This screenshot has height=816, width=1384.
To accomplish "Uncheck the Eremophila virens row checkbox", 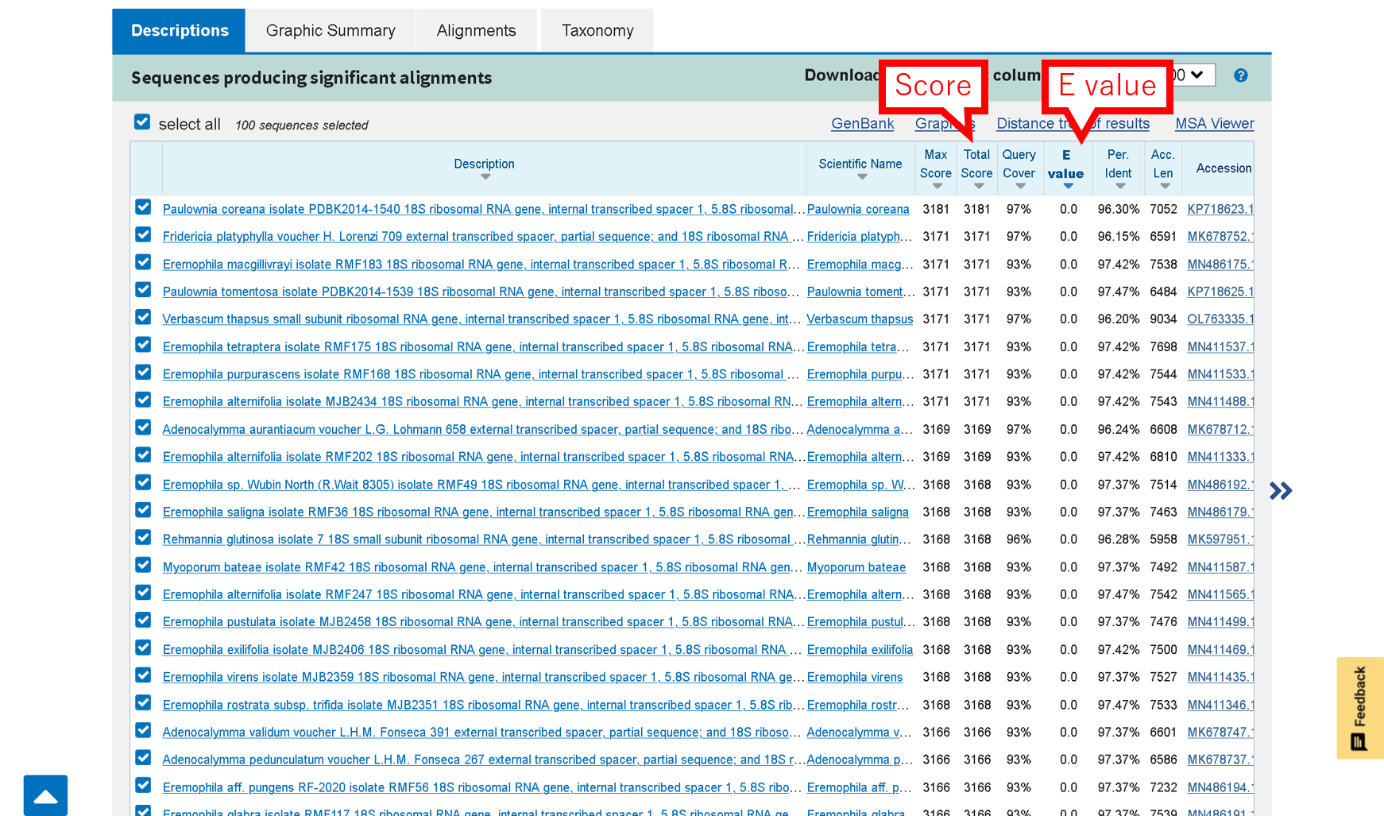I will pos(143,675).
